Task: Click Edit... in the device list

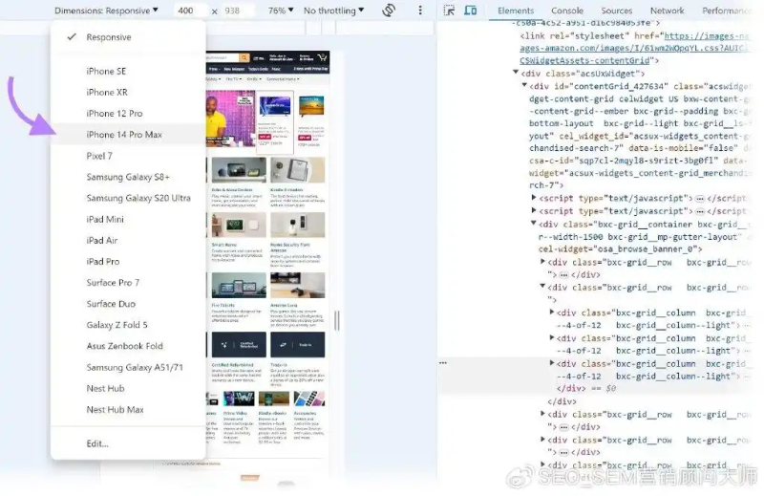Action: pyautogui.click(x=97, y=443)
